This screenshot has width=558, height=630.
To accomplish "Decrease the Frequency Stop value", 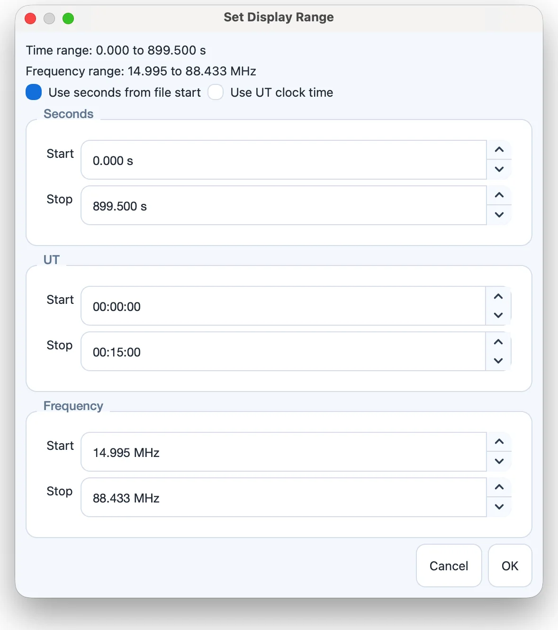I will point(499,507).
